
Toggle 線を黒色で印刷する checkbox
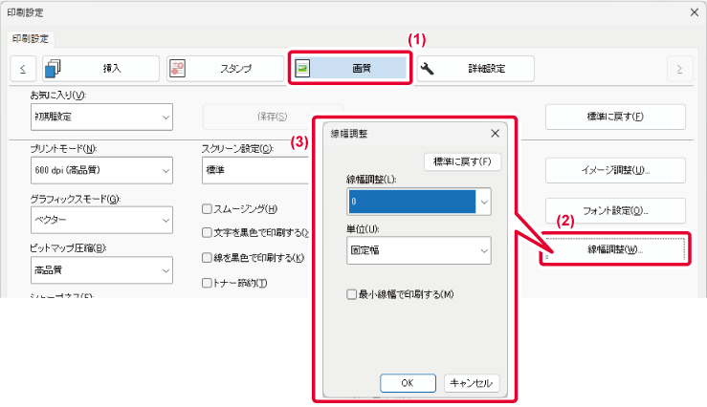pyautogui.click(x=207, y=258)
